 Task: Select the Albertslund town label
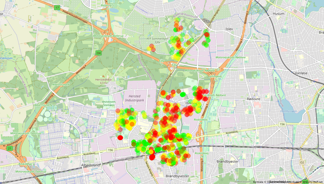90,165
